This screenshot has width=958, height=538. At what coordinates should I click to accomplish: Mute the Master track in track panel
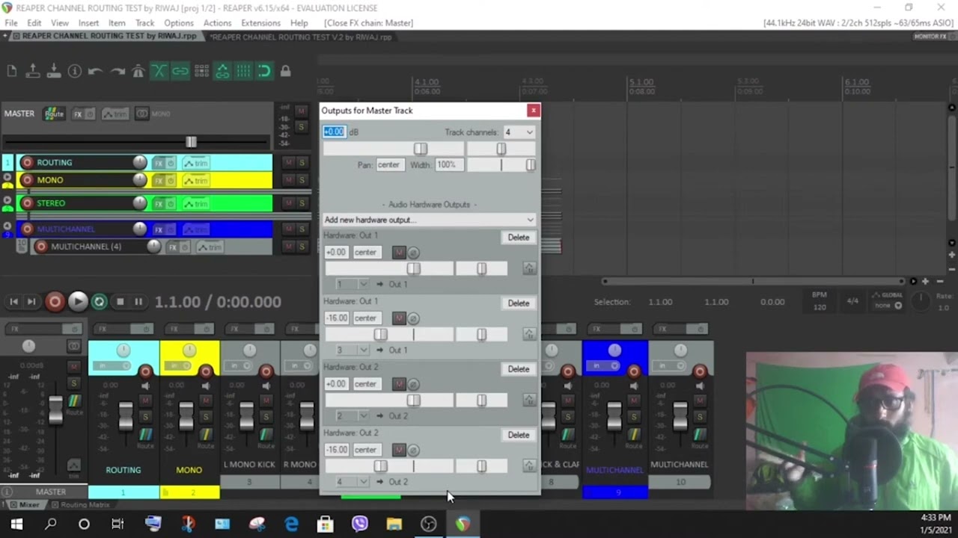click(302, 111)
